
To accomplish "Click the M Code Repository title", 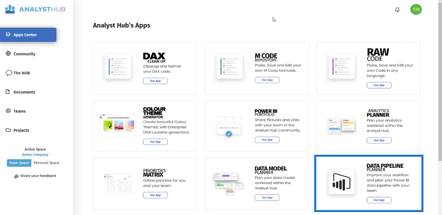I will 266,58.
